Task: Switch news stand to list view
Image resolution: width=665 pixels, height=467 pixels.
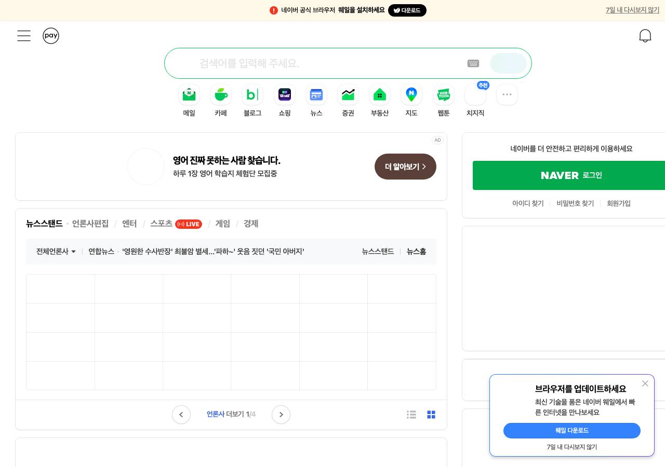Action: 411,415
